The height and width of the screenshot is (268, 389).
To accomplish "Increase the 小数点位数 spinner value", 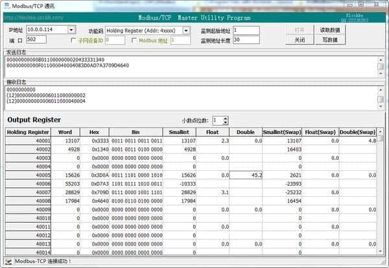I will (x=225, y=117).
